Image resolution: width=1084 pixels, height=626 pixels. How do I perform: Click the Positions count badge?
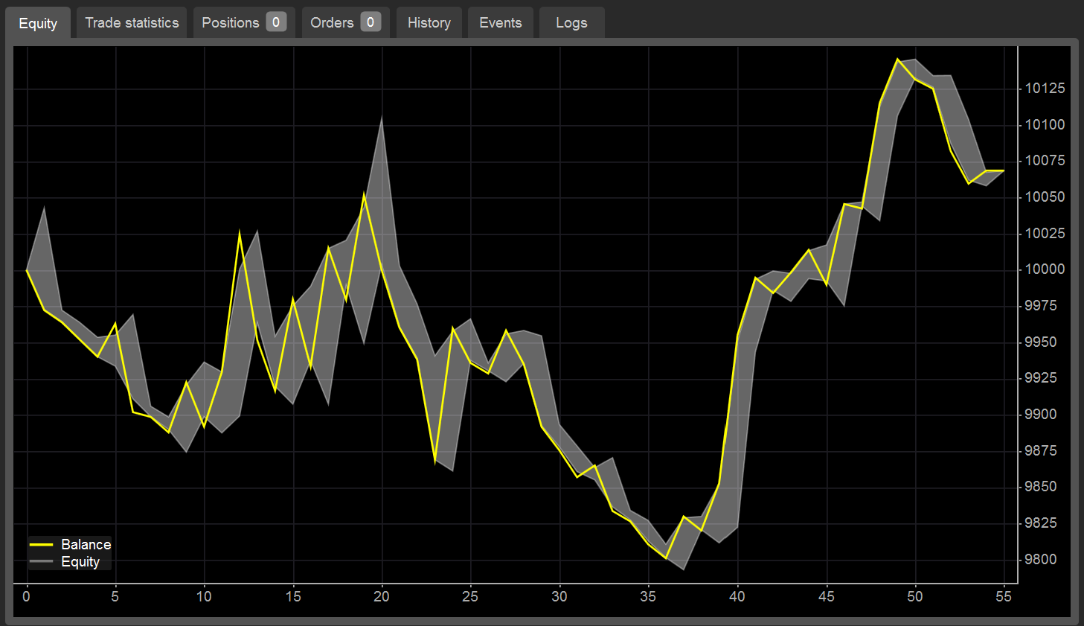click(276, 22)
